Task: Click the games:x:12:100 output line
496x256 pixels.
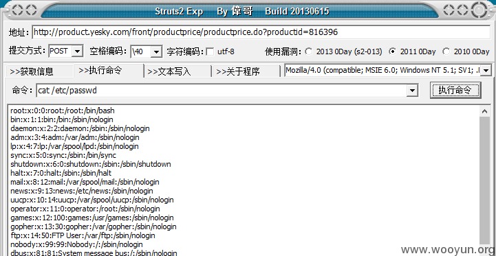Action: pos(92,218)
